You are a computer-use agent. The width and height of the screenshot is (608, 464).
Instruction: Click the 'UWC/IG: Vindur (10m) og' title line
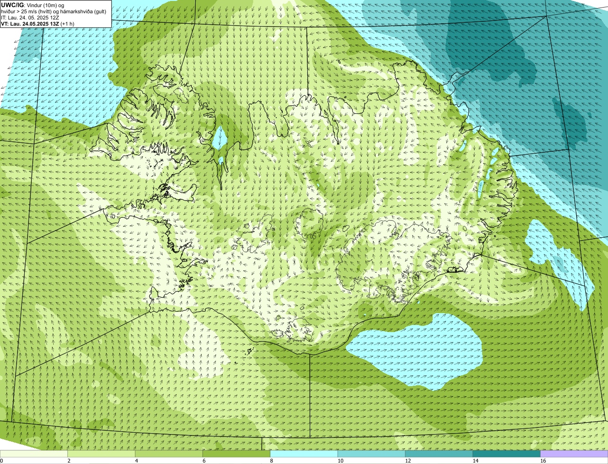point(32,5)
